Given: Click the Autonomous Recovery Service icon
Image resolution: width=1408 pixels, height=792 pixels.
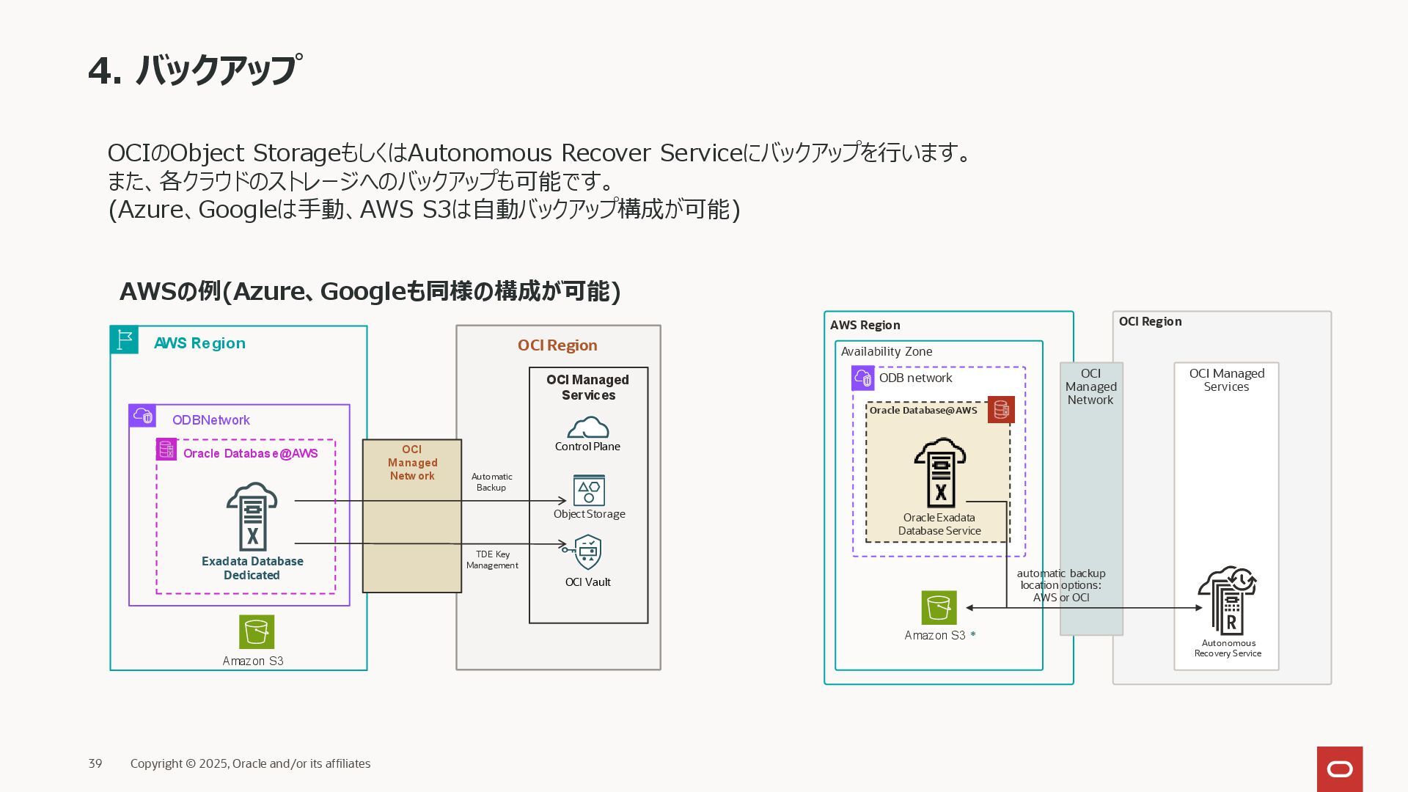Looking at the screenshot, I should 1228,601.
